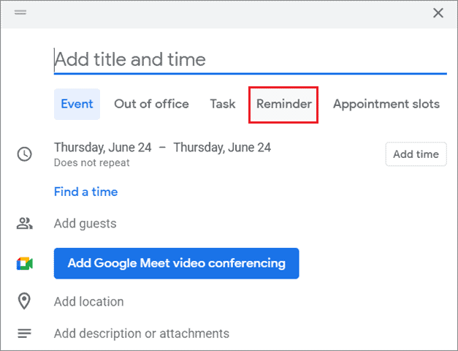Click Add description or attachments field
458x351 pixels.
[142, 333]
